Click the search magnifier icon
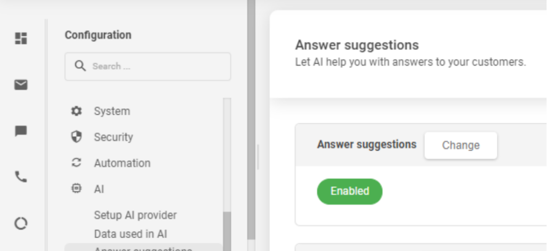The width and height of the screenshot is (547, 251). [80, 66]
